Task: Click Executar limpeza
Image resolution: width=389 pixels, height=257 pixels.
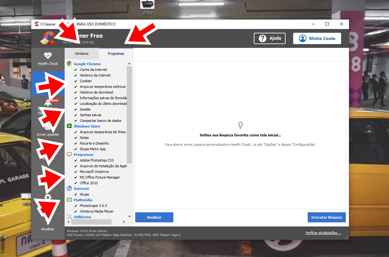Action: click(327, 217)
